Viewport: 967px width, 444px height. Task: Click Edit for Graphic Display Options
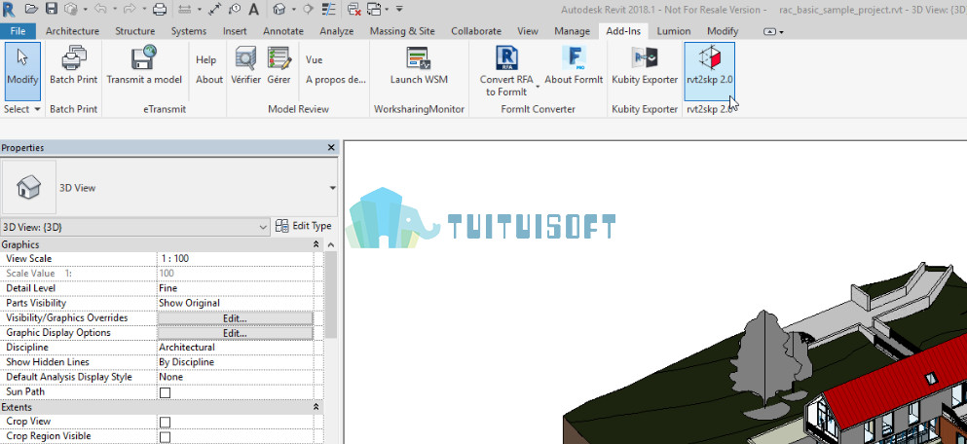(x=235, y=334)
